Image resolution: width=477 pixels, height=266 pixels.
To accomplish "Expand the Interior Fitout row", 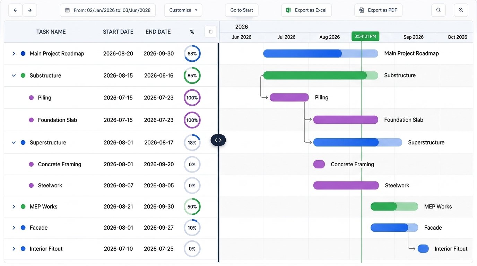I will [x=14, y=249].
